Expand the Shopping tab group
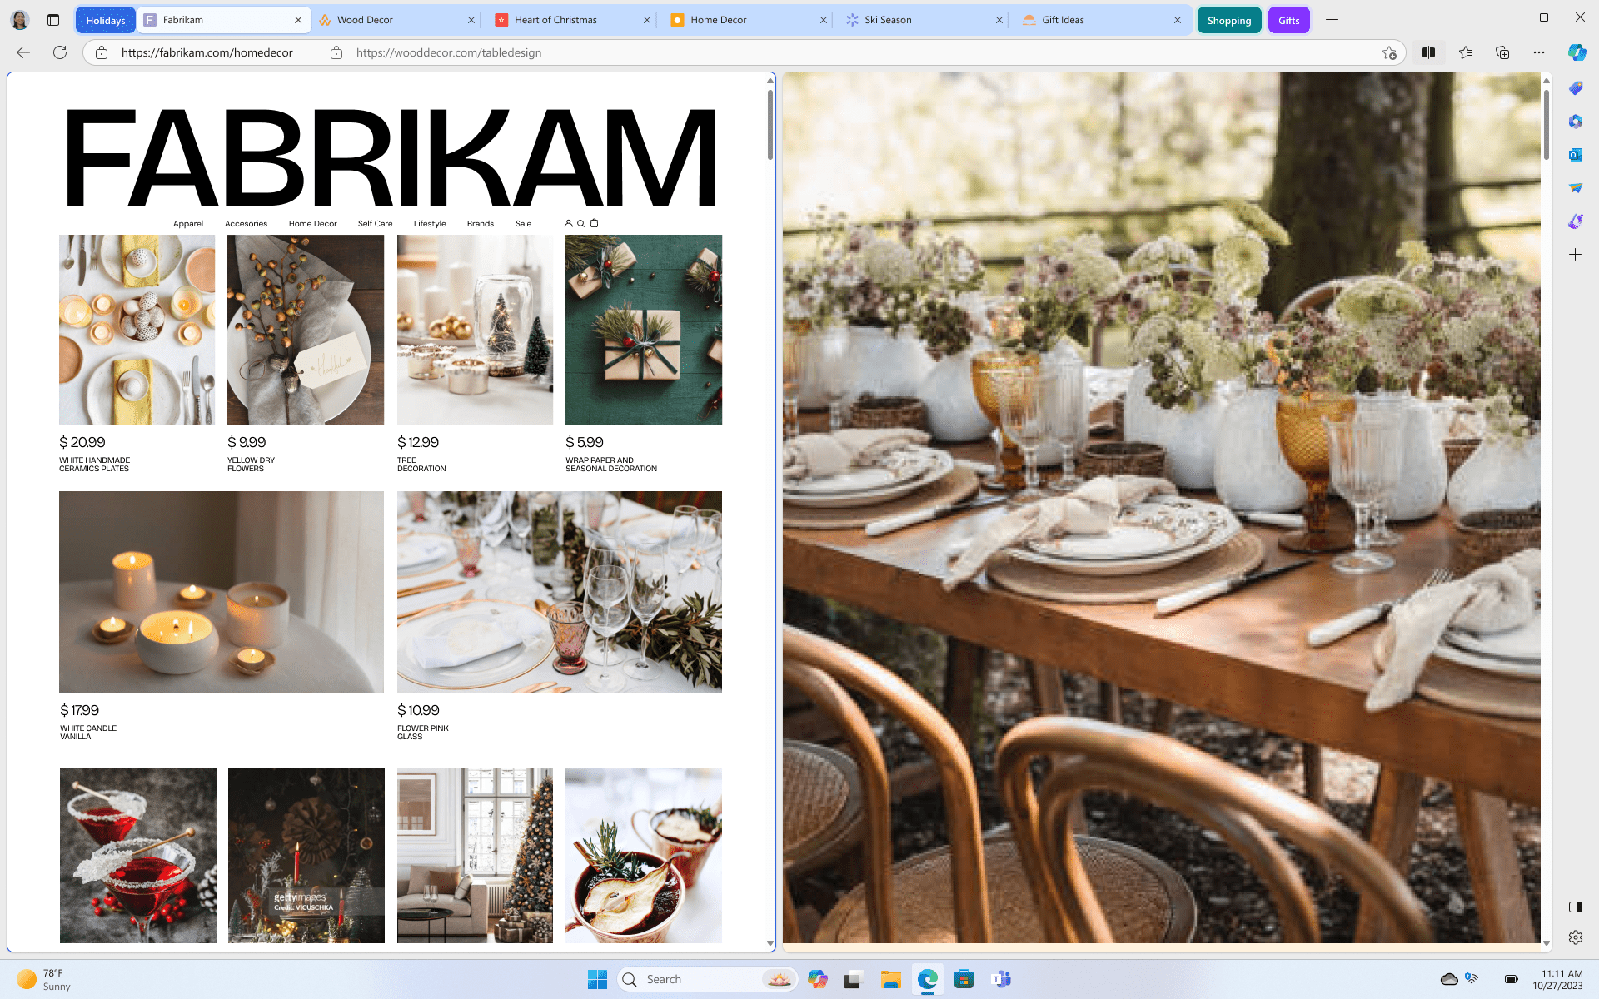 1229,20
